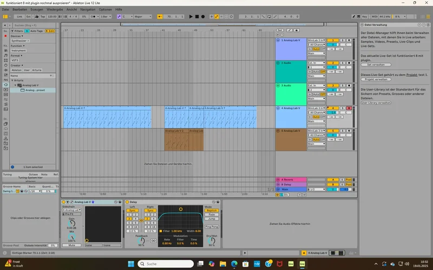The height and width of the screenshot is (270, 433).
Task: Open Microsoft Store from taskbar
Action: click(246, 264)
